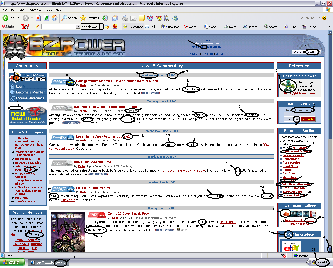This screenshot has height=268, width=333.
Task: Click the red crosshair toolbar icon
Action: pyautogui.click(x=115, y=27)
